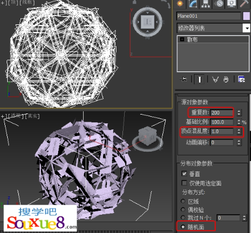Enable the 垂直 checkbox
Viewport: 251px width, 233px height.
coord(184,174)
